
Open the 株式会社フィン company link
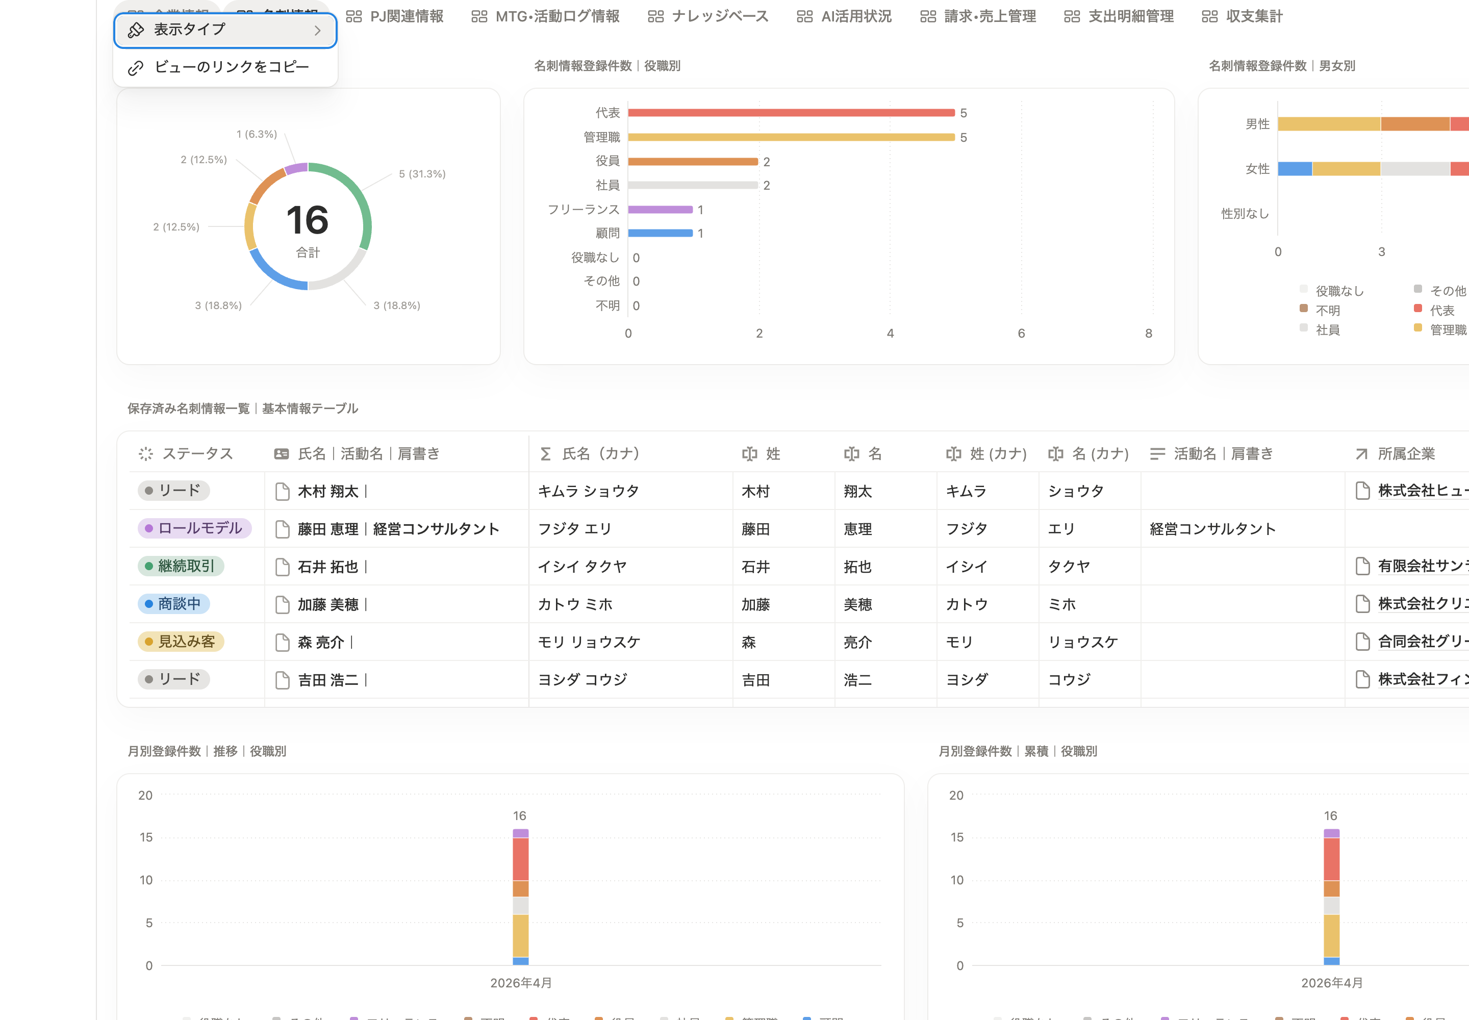[x=1423, y=679]
